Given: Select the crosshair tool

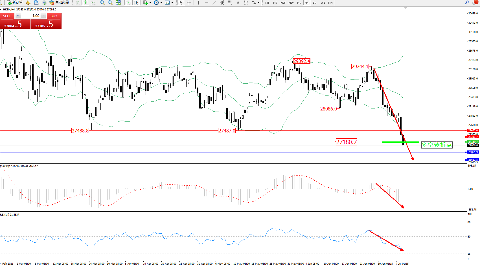Looking at the screenshot, I should pos(189,3).
